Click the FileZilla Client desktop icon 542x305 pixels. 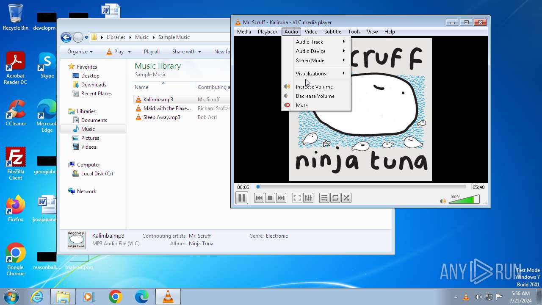point(16,164)
